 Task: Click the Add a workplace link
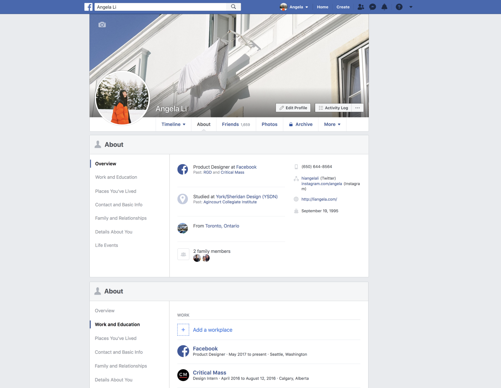[x=213, y=330]
